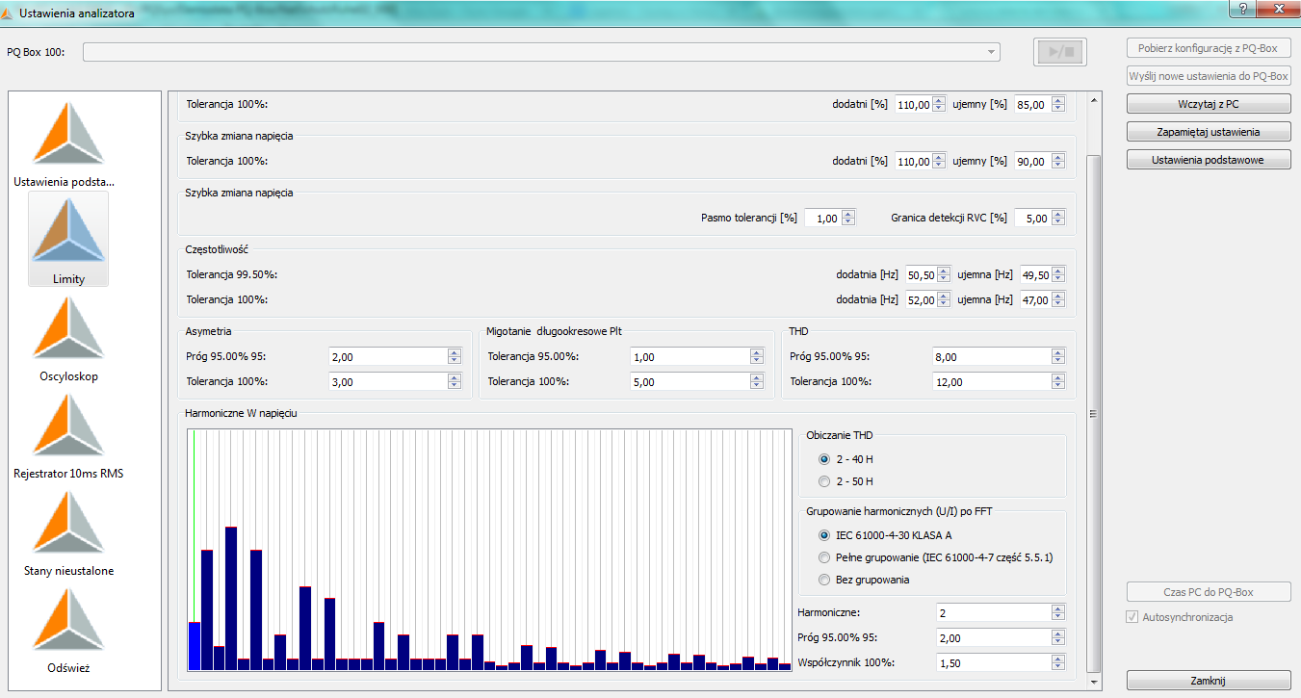Click the highlighted light-blue first harmonic bar

click(x=195, y=646)
